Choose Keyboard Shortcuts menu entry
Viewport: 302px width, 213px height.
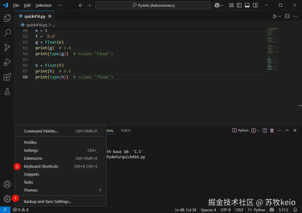pyautogui.click(x=61, y=166)
